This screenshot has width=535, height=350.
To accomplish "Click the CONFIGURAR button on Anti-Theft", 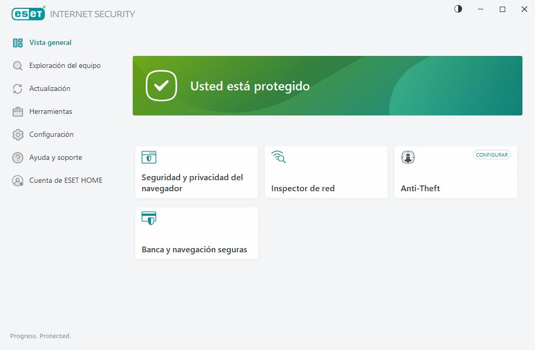I will point(492,155).
